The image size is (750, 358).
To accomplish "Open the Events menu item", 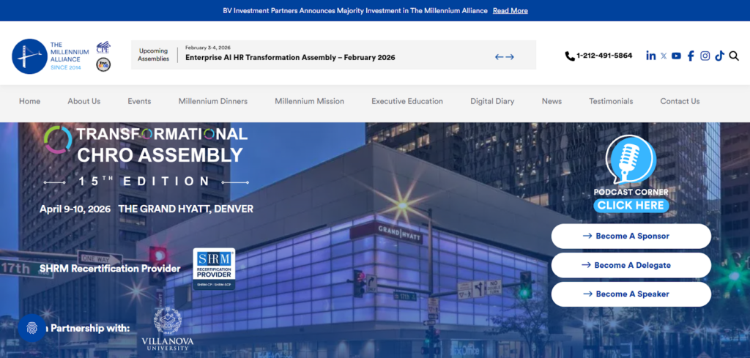I will pos(139,101).
